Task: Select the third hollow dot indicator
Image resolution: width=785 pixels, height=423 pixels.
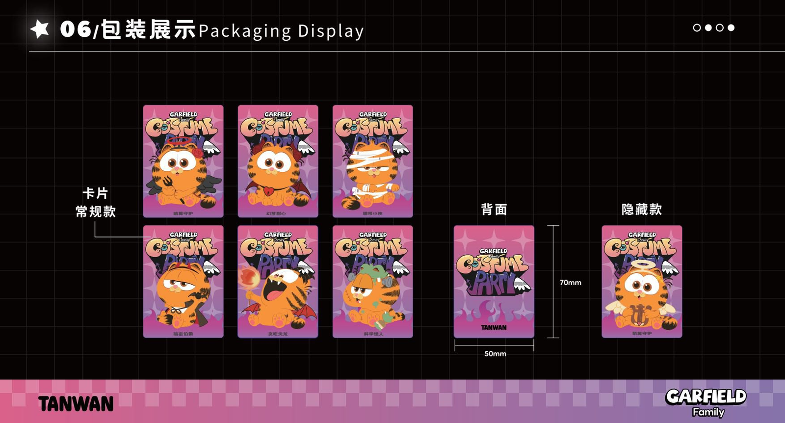Action: point(720,28)
